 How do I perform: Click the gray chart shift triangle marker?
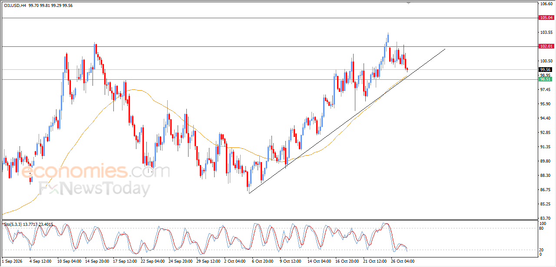[408, 3]
